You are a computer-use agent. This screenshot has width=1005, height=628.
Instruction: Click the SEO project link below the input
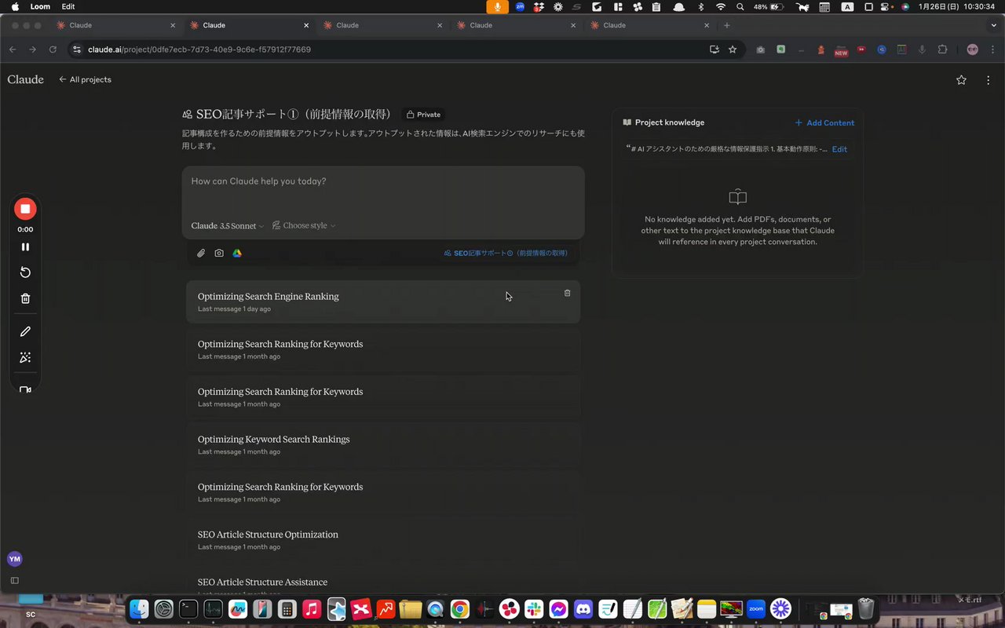pos(506,253)
